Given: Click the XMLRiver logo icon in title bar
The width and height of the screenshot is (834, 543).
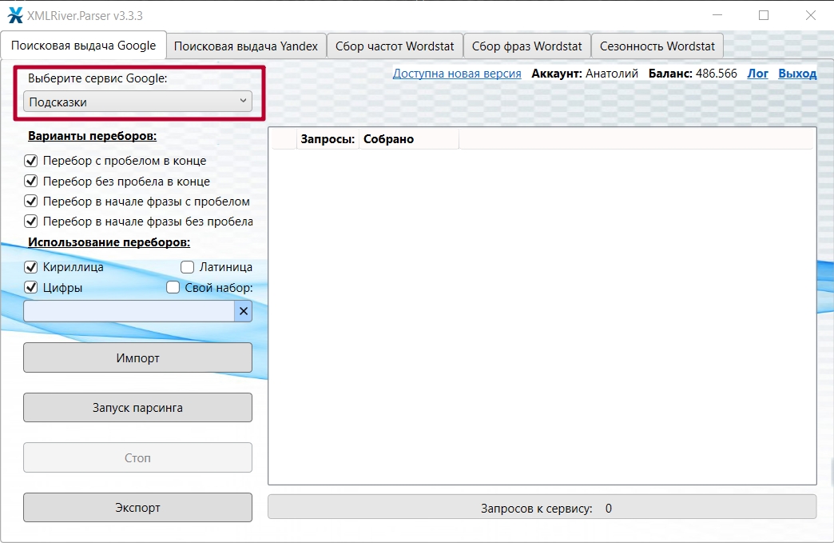Looking at the screenshot, I should click(15, 15).
